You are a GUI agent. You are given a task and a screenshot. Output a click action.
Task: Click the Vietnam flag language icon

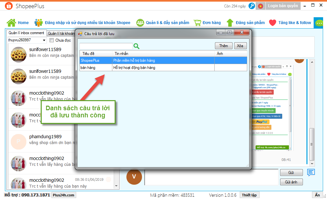click(260, 6)
